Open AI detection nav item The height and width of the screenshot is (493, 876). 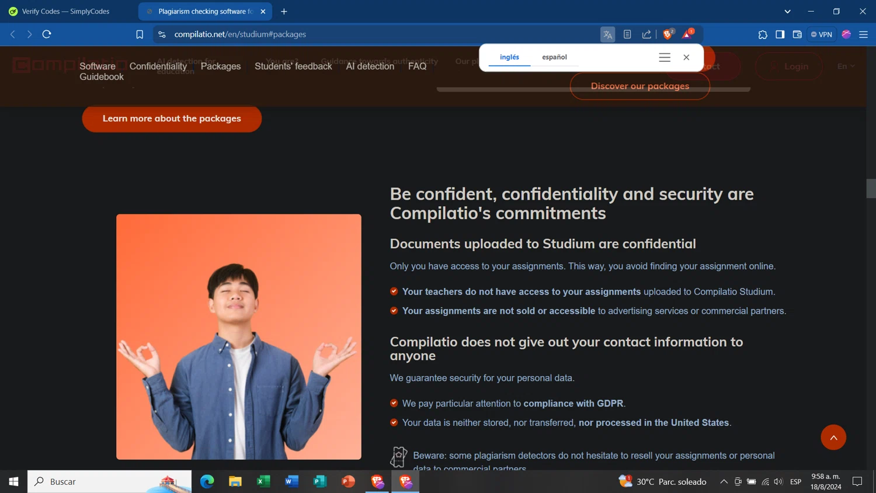(370, 66)
